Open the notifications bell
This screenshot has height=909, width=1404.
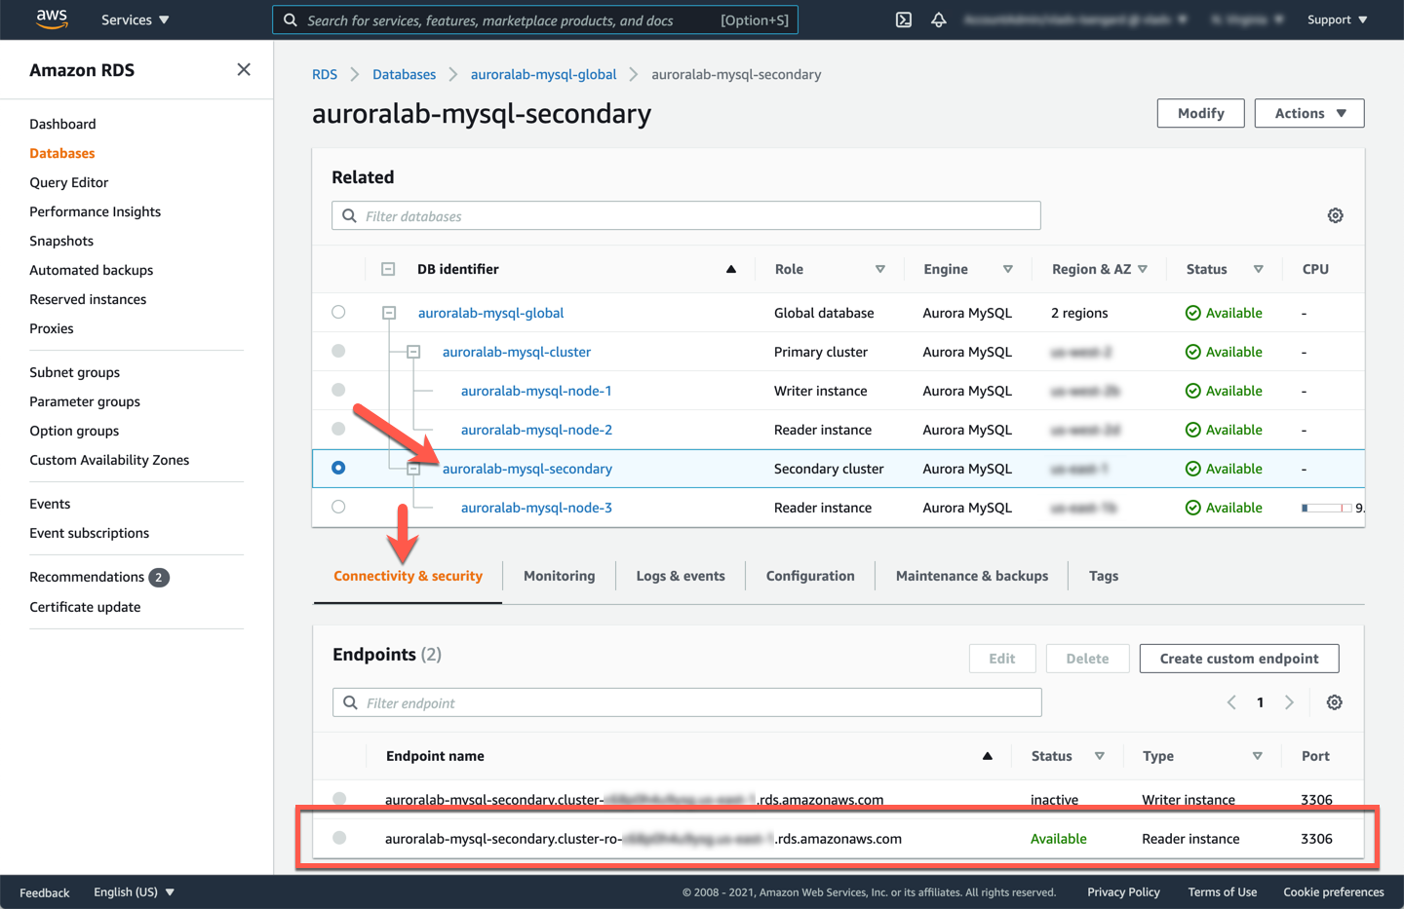click(x=938, y=19)
